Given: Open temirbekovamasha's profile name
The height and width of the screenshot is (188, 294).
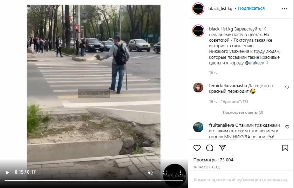Looking at the screenshot, I should [x=228, y=85].
